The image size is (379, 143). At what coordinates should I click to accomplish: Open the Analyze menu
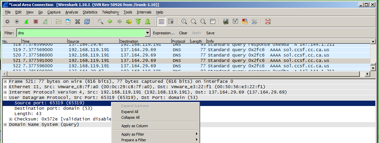pos(72,12)
